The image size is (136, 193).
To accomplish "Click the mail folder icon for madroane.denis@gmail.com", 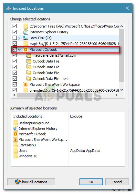I will click(29, 55).
